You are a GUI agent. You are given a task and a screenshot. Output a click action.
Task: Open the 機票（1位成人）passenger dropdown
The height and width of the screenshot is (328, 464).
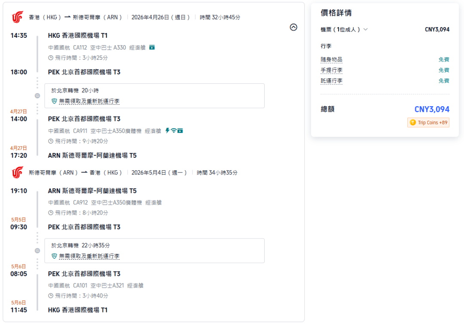366,29
